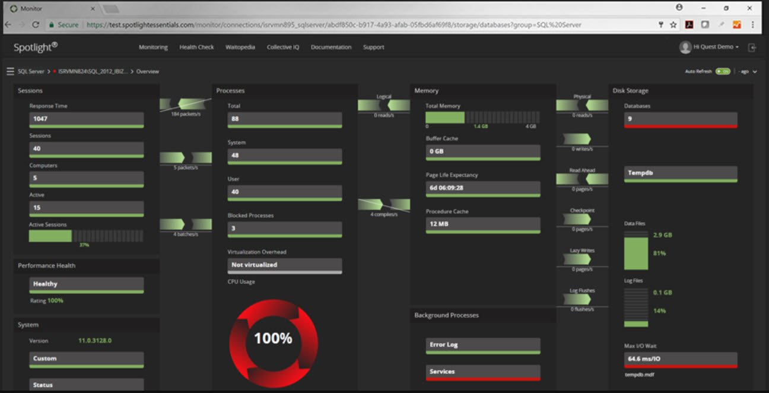Click the Max I/O Wait 64.6 ms/IO tile
This screenshot has height=393, width=769.
681,360
